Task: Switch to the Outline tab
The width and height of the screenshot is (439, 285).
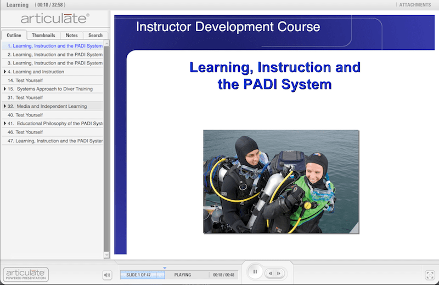Action: tap(14, 35)
